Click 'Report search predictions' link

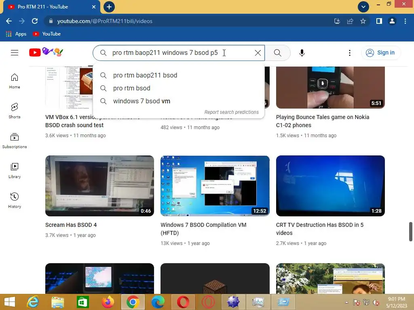[x=232, y=112]
